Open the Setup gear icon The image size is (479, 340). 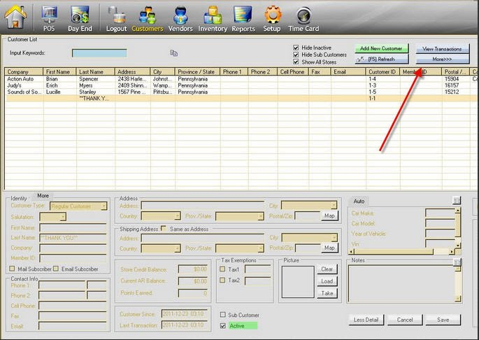(x=272, y=18)
